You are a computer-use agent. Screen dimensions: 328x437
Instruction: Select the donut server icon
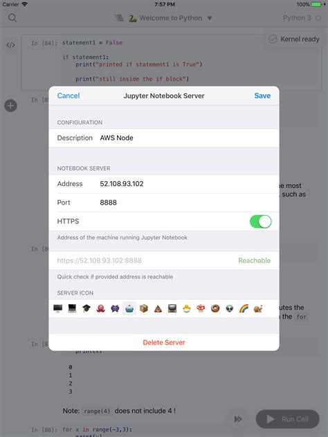(215, 308)
